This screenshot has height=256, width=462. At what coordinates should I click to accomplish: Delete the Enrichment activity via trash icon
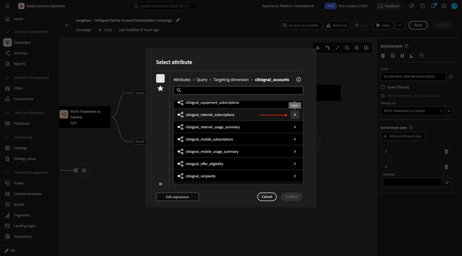(383, 56)
